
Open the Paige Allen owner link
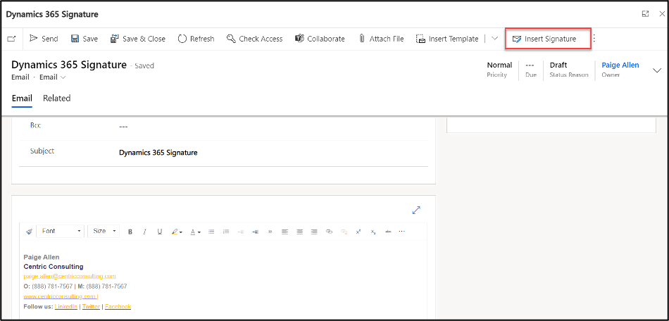(x=620, y=65)
